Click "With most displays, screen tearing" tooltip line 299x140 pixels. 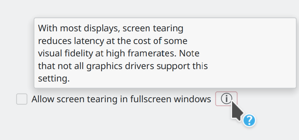[x=110, y=28]
